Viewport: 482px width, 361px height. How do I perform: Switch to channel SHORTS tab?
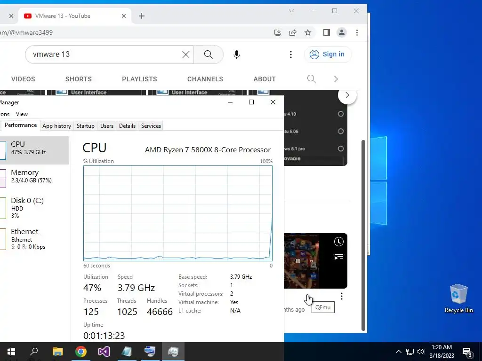click(x=79, y=79)
